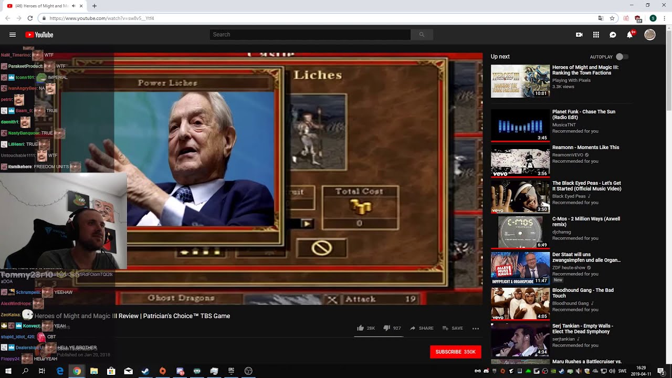Click the taskbar clock showing 16:29
Image resolution: width=672 pixels, height=378 pixels.
tap(641, 371)
